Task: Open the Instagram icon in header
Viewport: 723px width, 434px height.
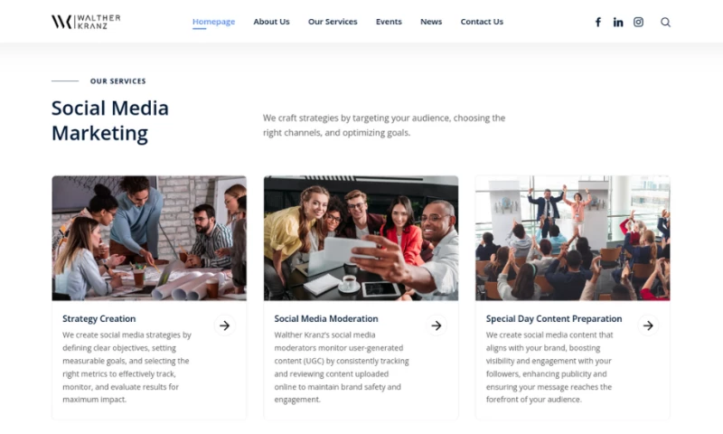Action: pos(638,22)
